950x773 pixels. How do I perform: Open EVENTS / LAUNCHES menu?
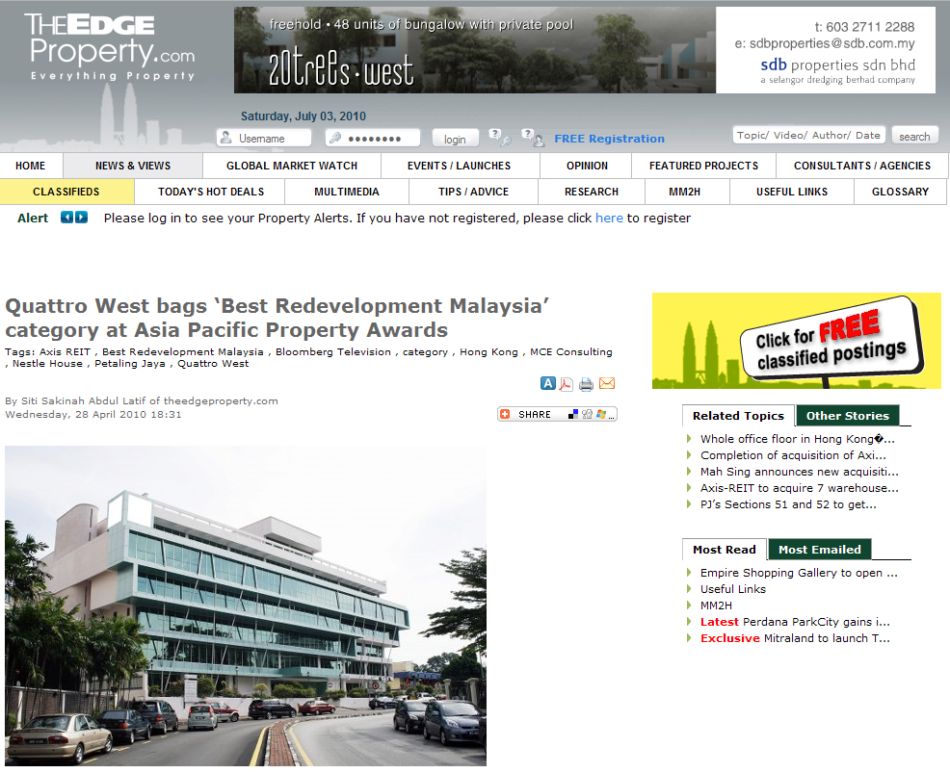tap(460, 166)
